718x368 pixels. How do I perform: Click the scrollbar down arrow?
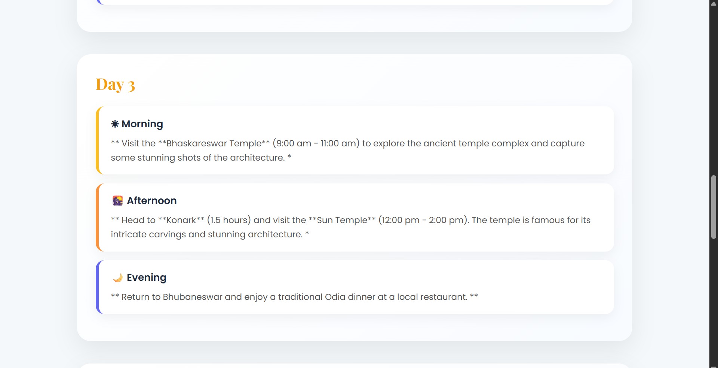coord(714,365)
